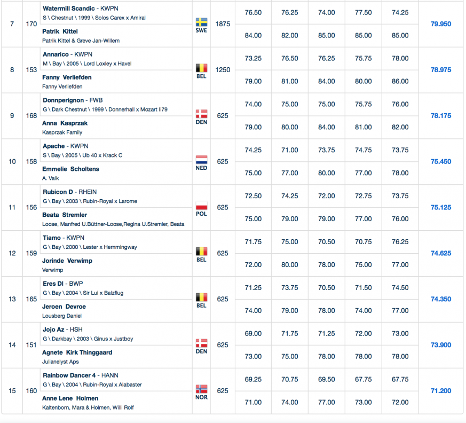The width and height of the screenshot is (466, 423).
Task: Open the total score 75.125
Action: pos(440,208)
